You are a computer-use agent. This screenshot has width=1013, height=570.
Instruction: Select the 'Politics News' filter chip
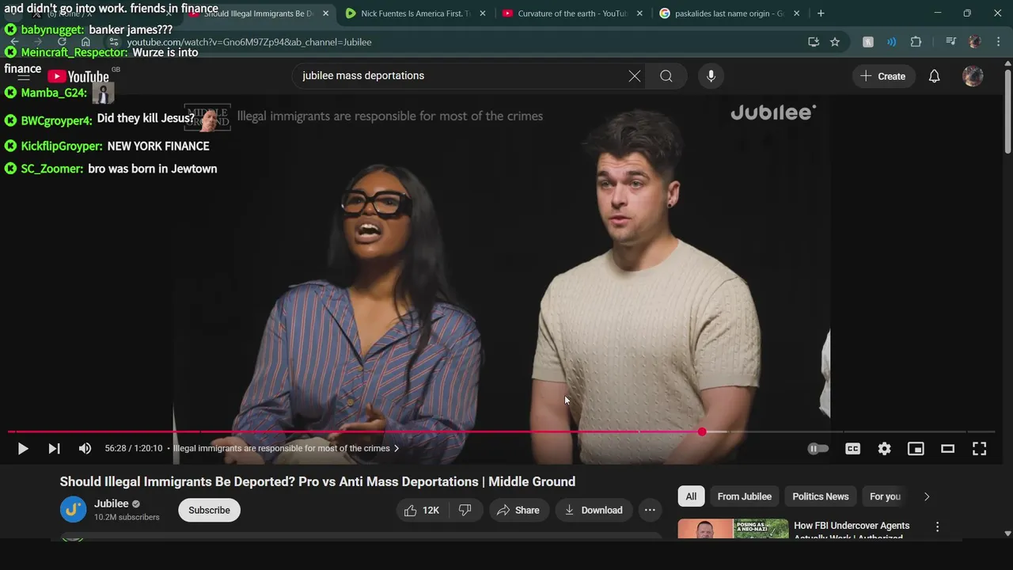point(820,496)
